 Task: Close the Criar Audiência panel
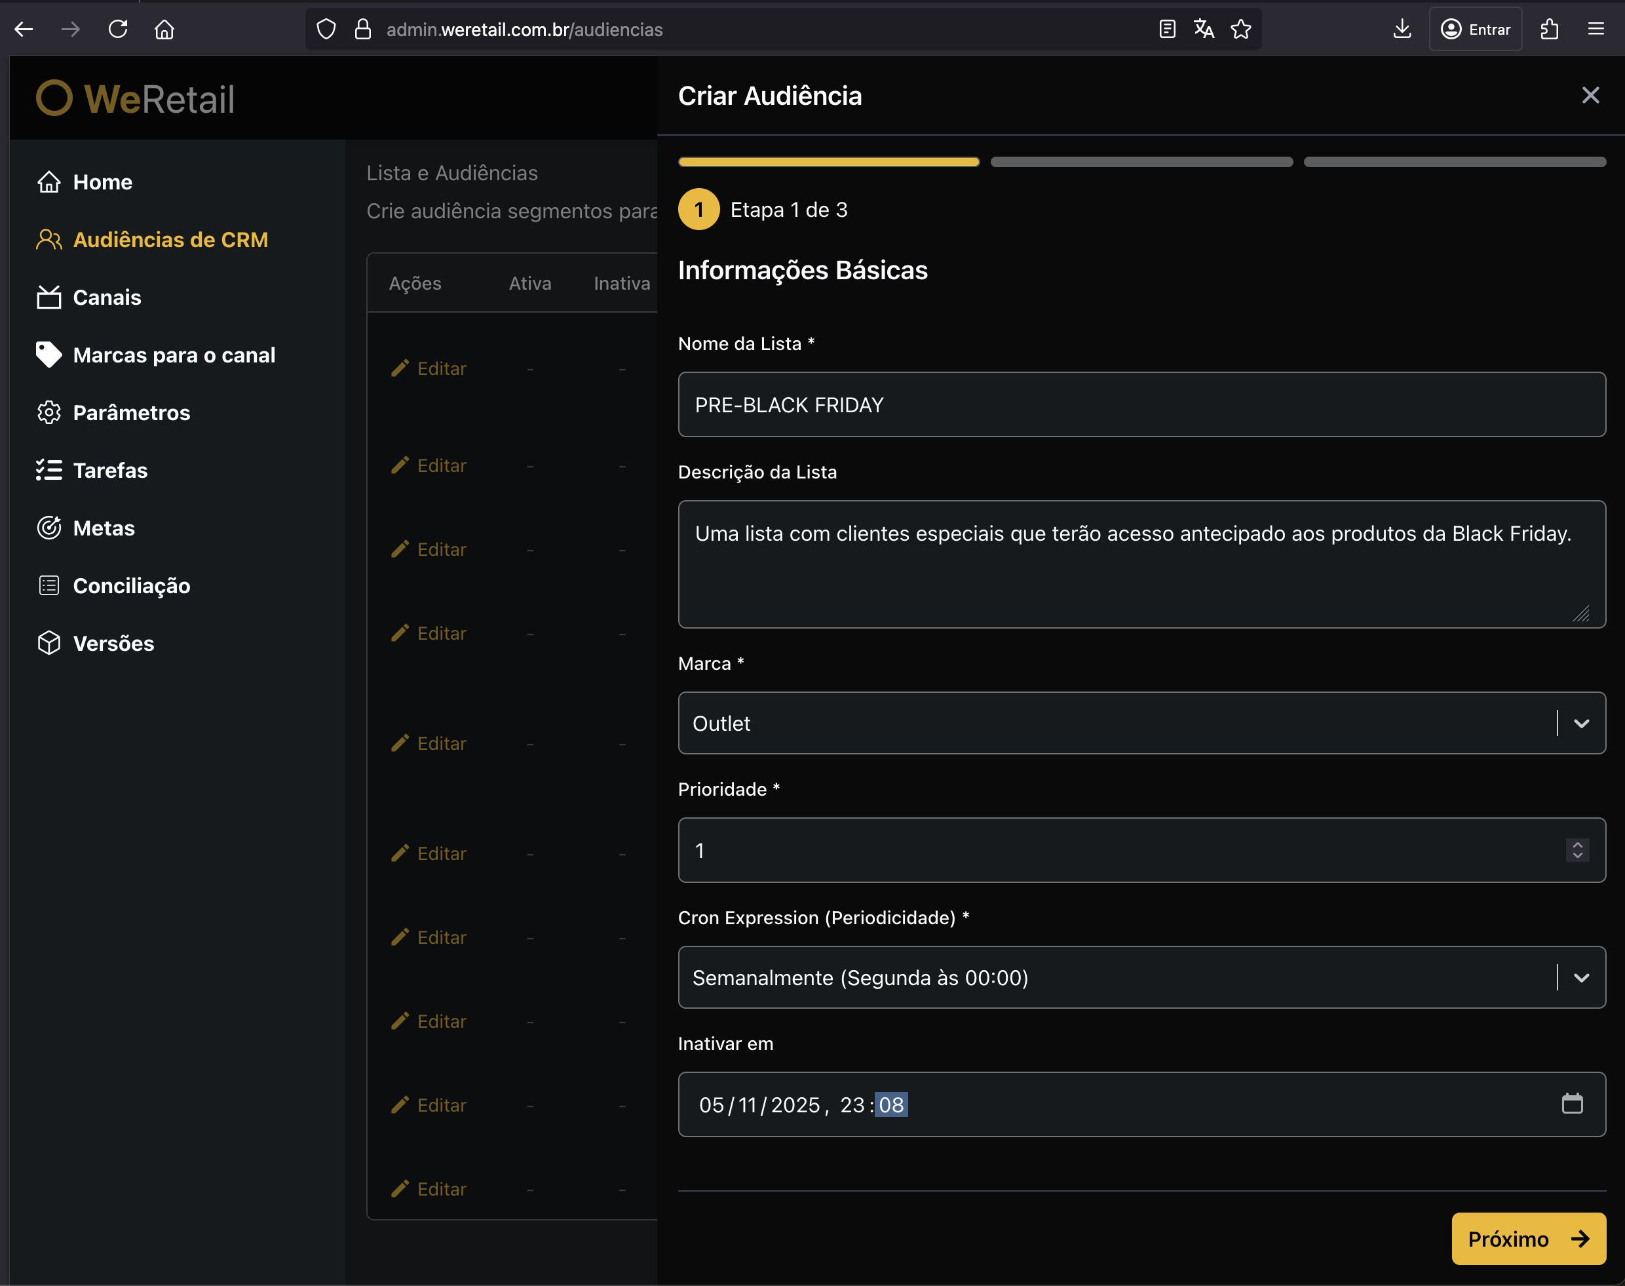click(x=1590, y=95)
